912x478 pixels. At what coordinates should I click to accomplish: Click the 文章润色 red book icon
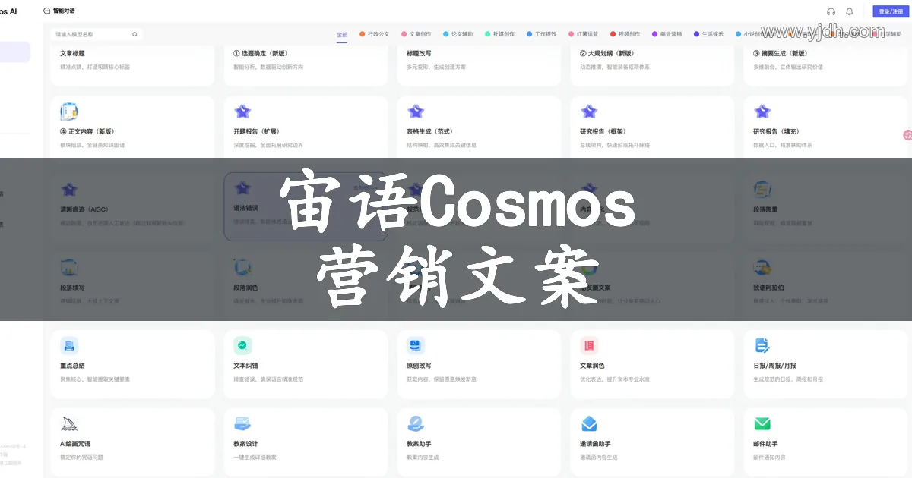tap(589, 346)
